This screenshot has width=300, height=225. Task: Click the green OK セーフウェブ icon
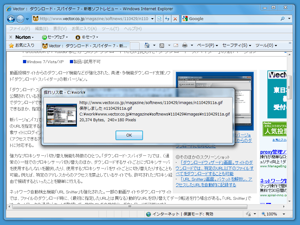point(44,37)
